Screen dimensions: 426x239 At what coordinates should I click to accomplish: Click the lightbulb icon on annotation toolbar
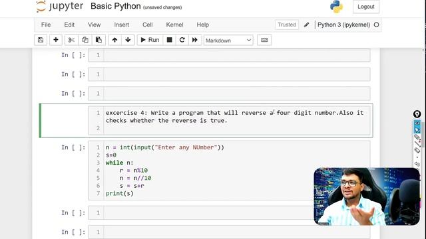coord(417,114)
